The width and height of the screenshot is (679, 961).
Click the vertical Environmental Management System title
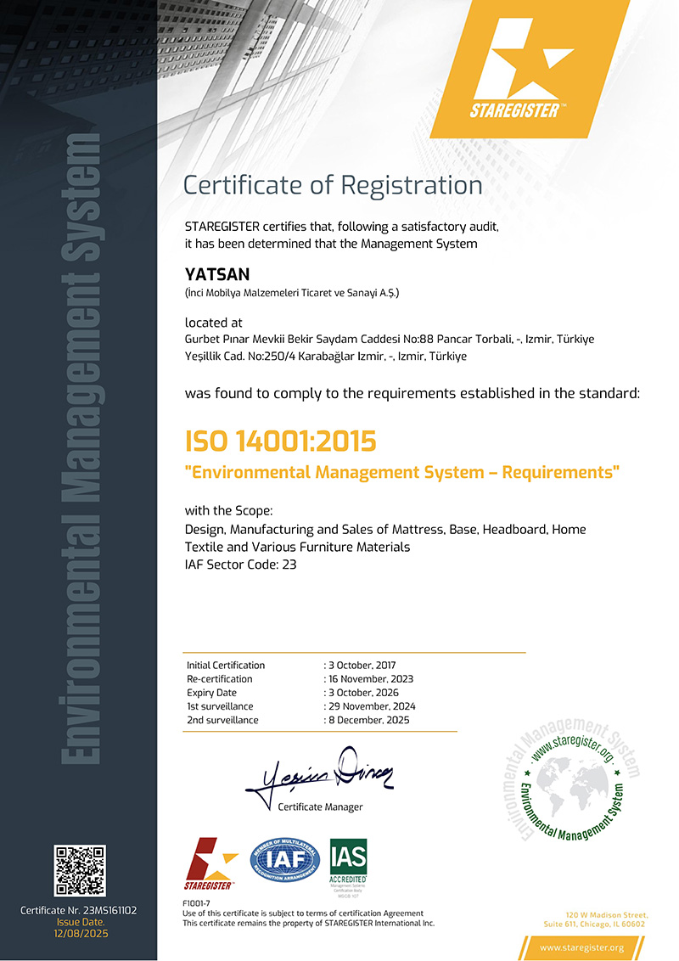[x=81, y=448]
